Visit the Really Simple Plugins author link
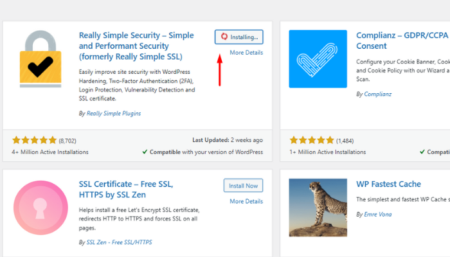 [114, 113]
